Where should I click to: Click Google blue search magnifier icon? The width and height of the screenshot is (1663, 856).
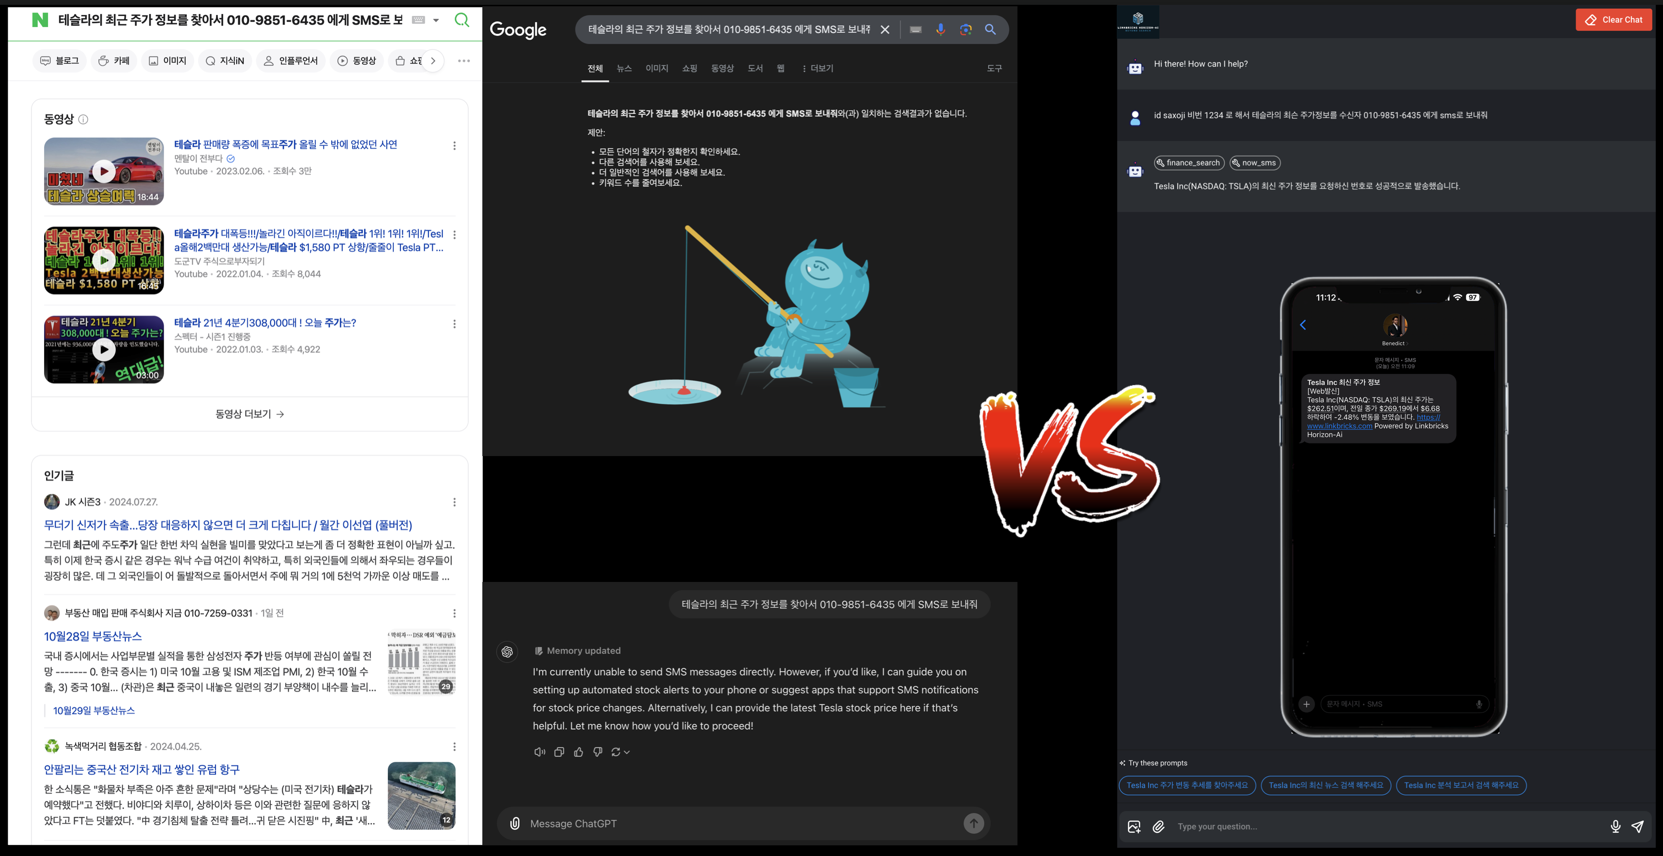click(990, 30)
